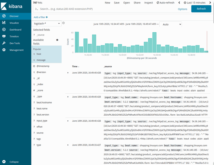The height and width of the screenshot is (165, 214).
Task: Click the next time range arrow
Action: click(210, 3)
